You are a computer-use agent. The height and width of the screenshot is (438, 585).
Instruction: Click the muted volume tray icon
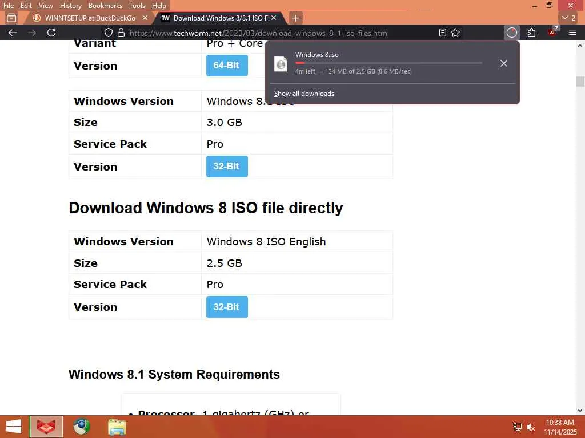pos(531,427)
